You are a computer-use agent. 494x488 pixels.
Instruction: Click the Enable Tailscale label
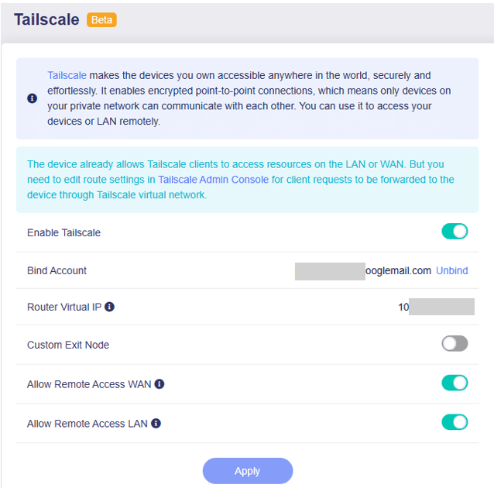tap(63, 232)
